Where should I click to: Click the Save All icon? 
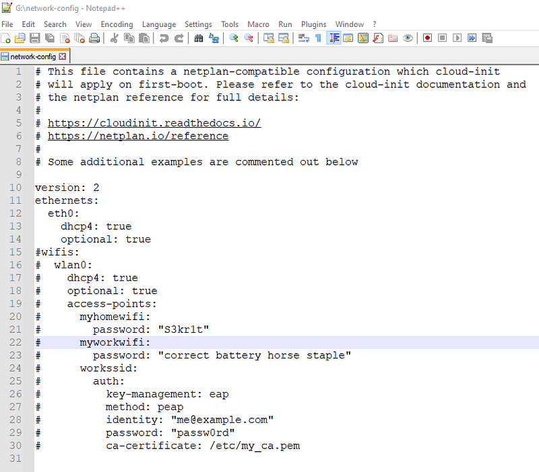pos(50,38)
